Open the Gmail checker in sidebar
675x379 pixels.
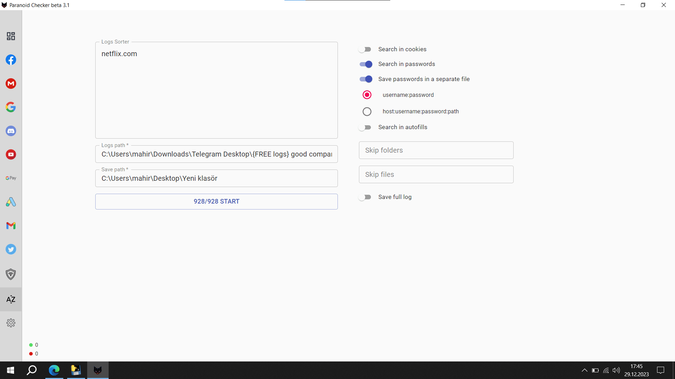pos(11,226)
